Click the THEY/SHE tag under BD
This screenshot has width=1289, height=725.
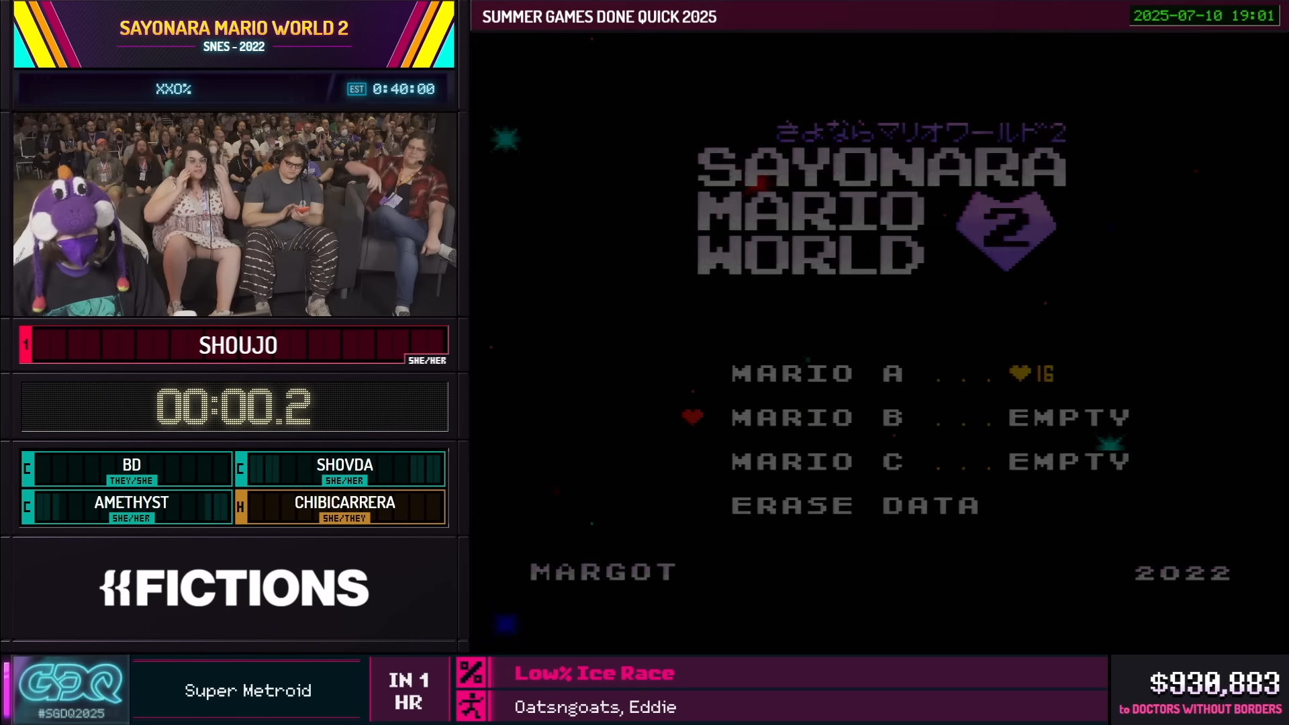pyautogui.click(x=131, y=481)
